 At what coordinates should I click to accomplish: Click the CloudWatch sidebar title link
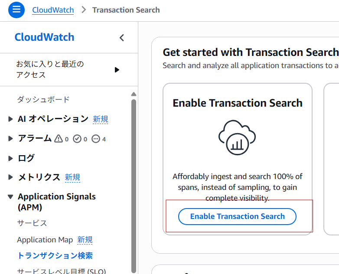pos(44,37)
